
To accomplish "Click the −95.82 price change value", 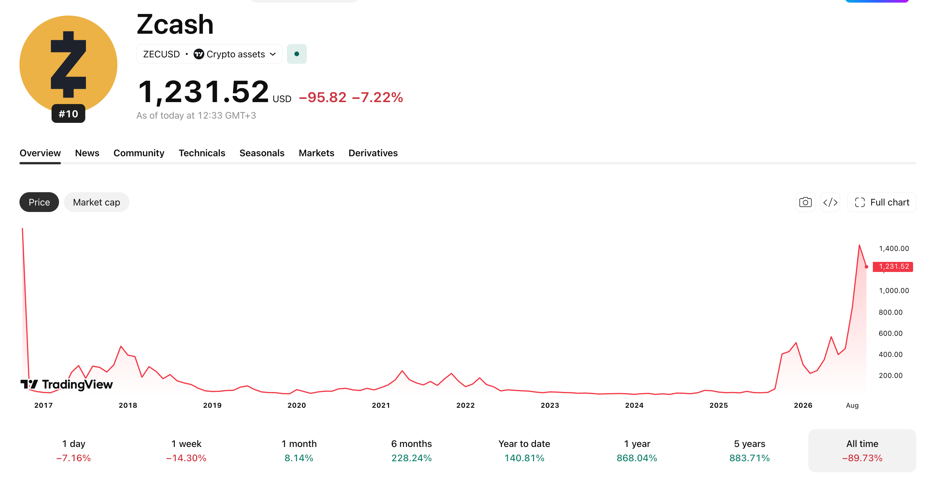I will pyautogui.click(x=323, y=97).
